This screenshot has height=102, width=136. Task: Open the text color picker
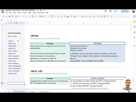(68, 16)
